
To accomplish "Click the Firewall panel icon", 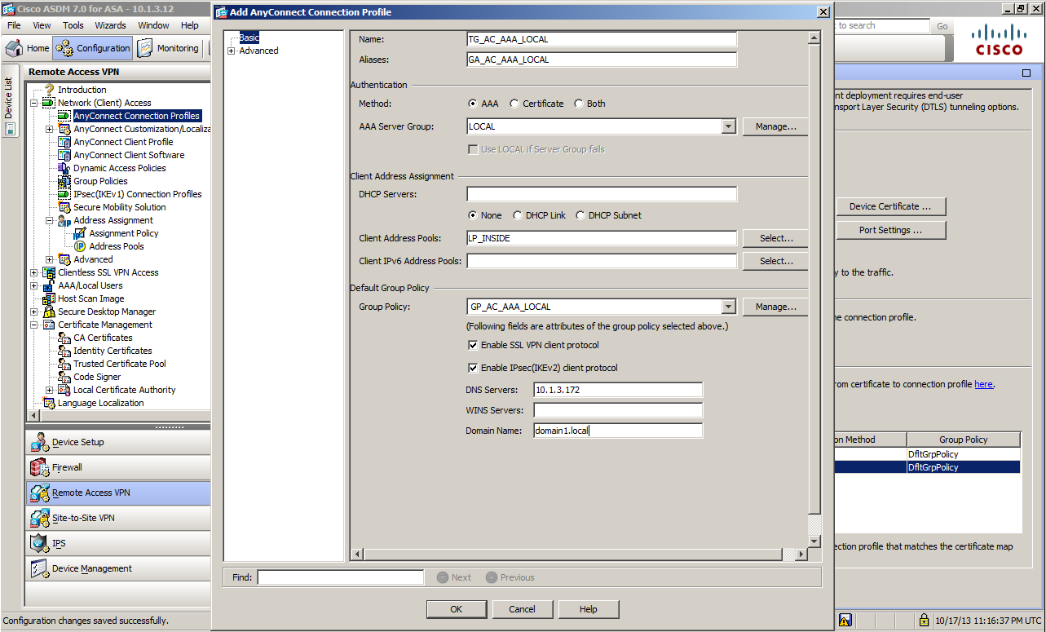I will 40,467.
